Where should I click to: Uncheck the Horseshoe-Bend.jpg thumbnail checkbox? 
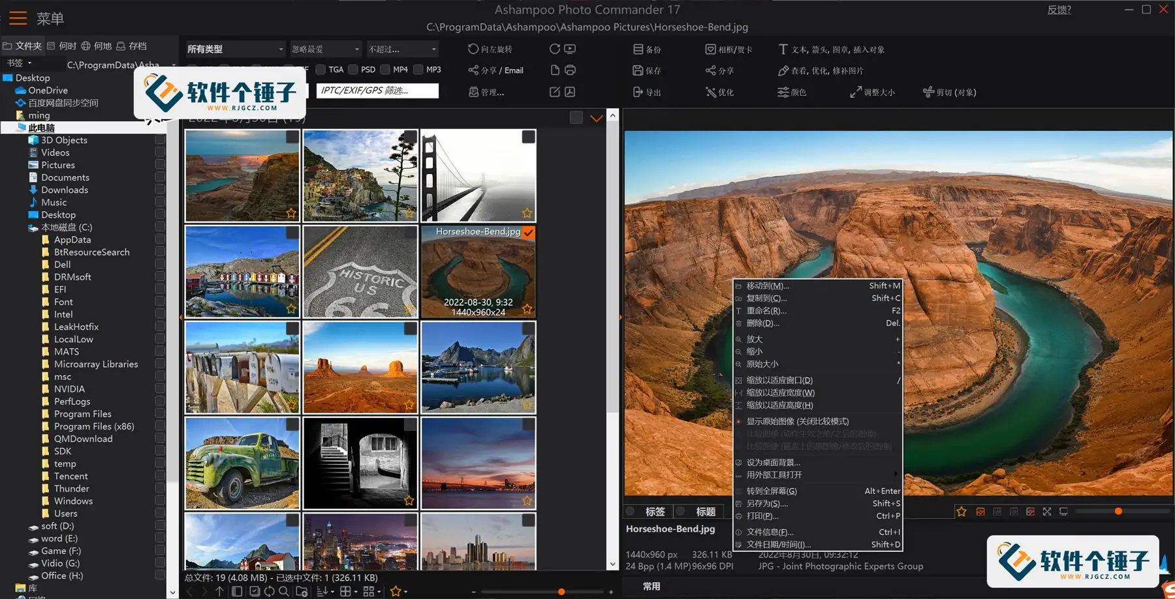pyautogui.click(x=529, y=232)
